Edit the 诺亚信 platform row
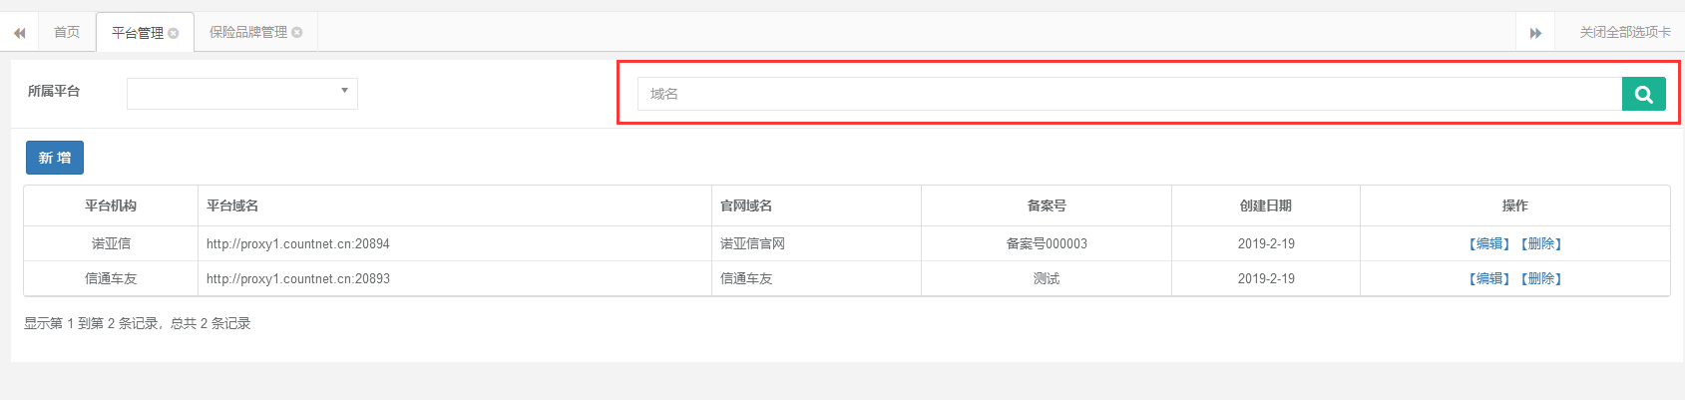The height and width of the screenshot is (400, 1685). click(x=1488, y=244)
